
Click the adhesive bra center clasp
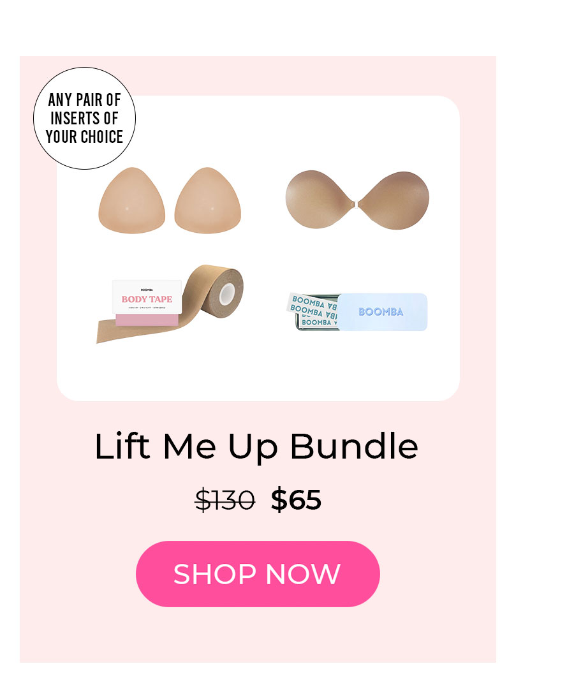pyautogui.click(x=356, y=204)
